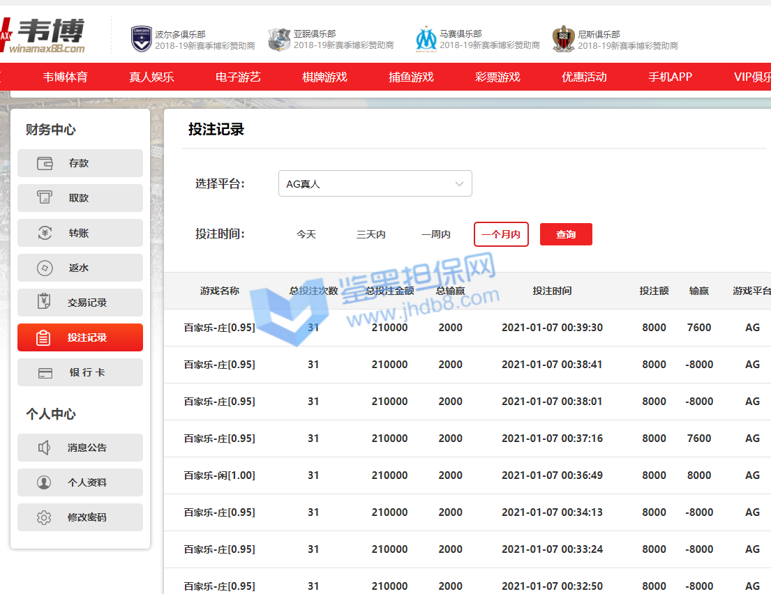Choose the 一周内 time range
Viewport: 771px width, 594px height.
click(x=436, y=234)
